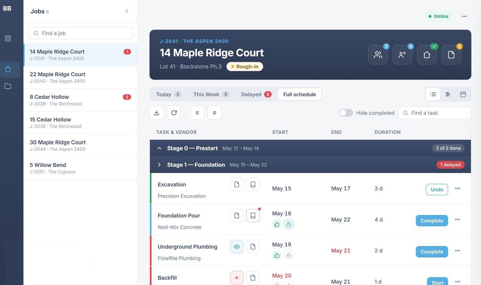Open the 8 Cedar Hollow job
This screenshot has width=481, height=285.
pos(80,100)
